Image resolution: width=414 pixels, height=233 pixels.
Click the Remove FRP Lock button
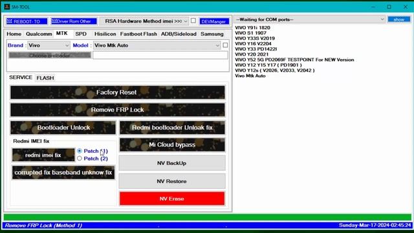click(118, 110)
